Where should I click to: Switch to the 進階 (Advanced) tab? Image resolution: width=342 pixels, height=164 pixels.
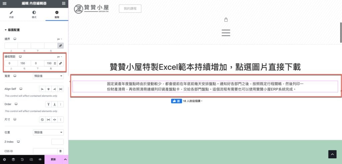pyautogui.click(x=57, y=14)
